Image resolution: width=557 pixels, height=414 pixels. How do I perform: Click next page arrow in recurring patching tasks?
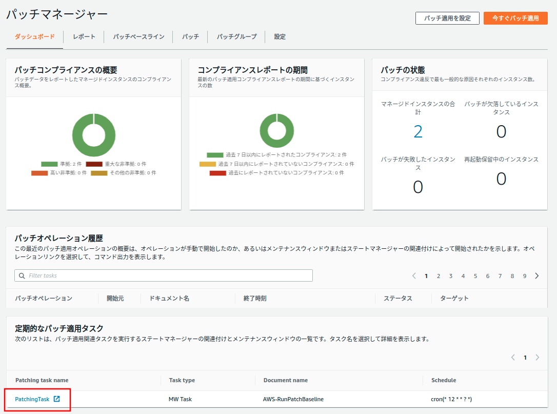(537, 358)
